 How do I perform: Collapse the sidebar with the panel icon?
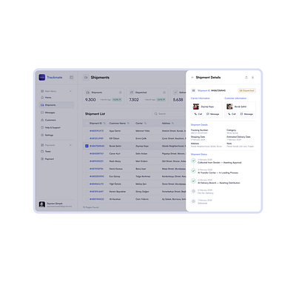tap(72, 78)
